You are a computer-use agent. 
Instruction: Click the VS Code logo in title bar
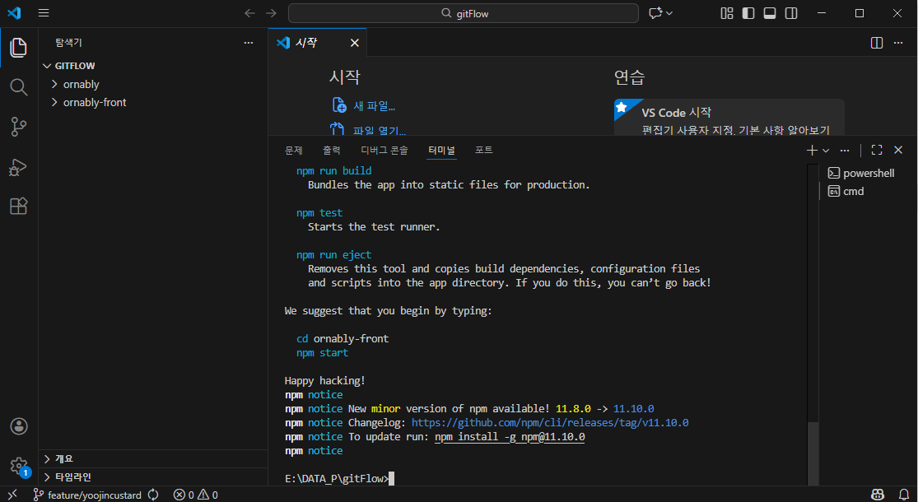(x=14, y=13)
